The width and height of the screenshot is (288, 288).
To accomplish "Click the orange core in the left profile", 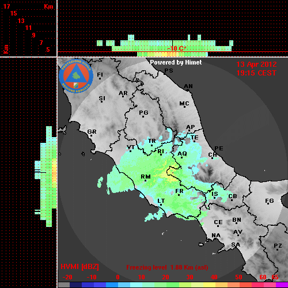I will tap(54, 174).
